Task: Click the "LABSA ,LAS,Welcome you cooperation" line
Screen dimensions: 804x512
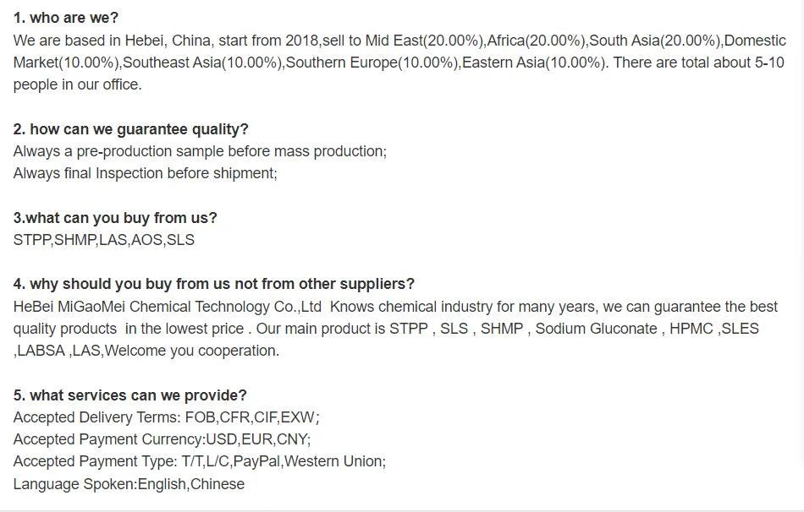Action: coord(146,351)
